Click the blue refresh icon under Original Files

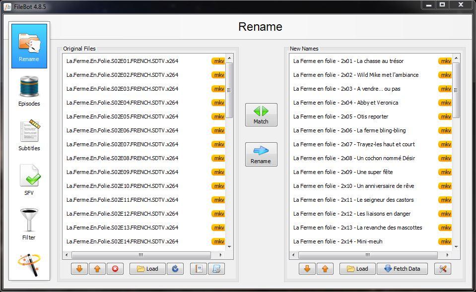click(175, 269)
